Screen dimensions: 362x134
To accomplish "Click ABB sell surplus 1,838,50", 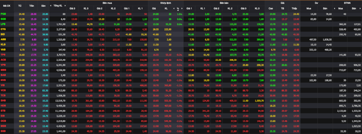I will click(327, 39).
